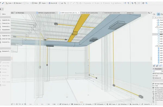Click the Multiplicar button

[117, 3]
